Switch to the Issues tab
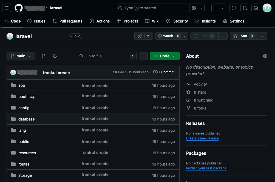 click(36, 21)
